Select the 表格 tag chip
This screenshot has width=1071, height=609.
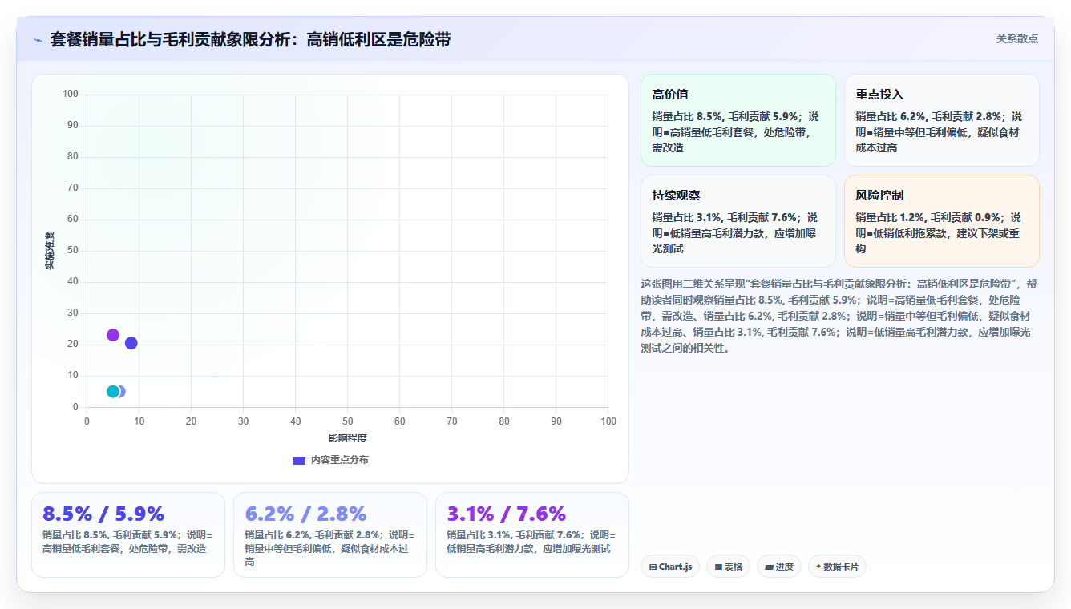coord(729,567)
